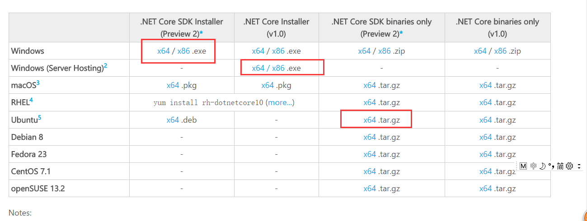Click Windows SDK Installer x64 .exe link
The image size is (587, 221).
coord(163,51)
